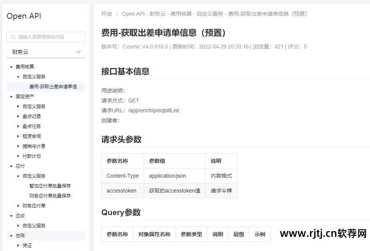Expand the 盘点记录 tree node
The width and height of the screenshot is (370, 251).
(x=18, y=116)
